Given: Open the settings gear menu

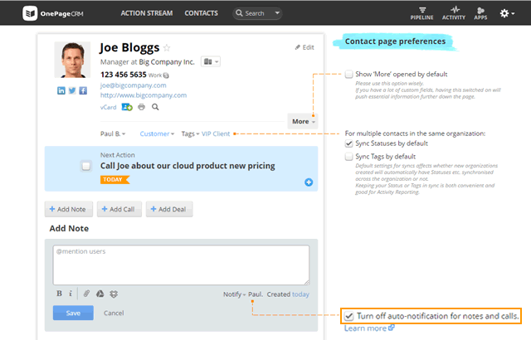Looking at the screenshot, I should coord(507,13).
